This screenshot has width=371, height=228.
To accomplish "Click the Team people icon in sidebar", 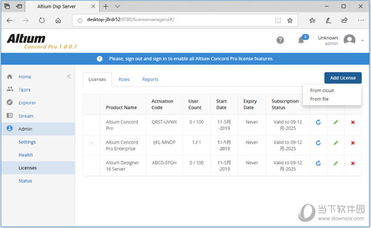I will 10,89.
